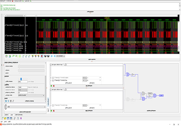
Task: Click the blue crossed-tools icon in main toolbar
Action: click(18, 118)
